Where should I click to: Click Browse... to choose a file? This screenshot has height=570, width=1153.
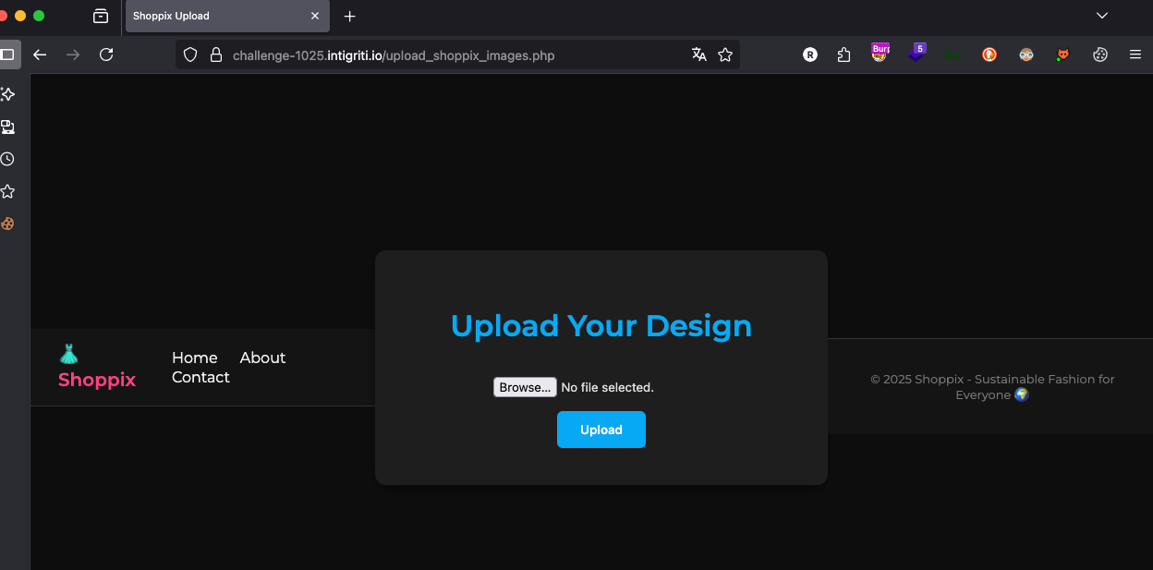click(525, 387)
